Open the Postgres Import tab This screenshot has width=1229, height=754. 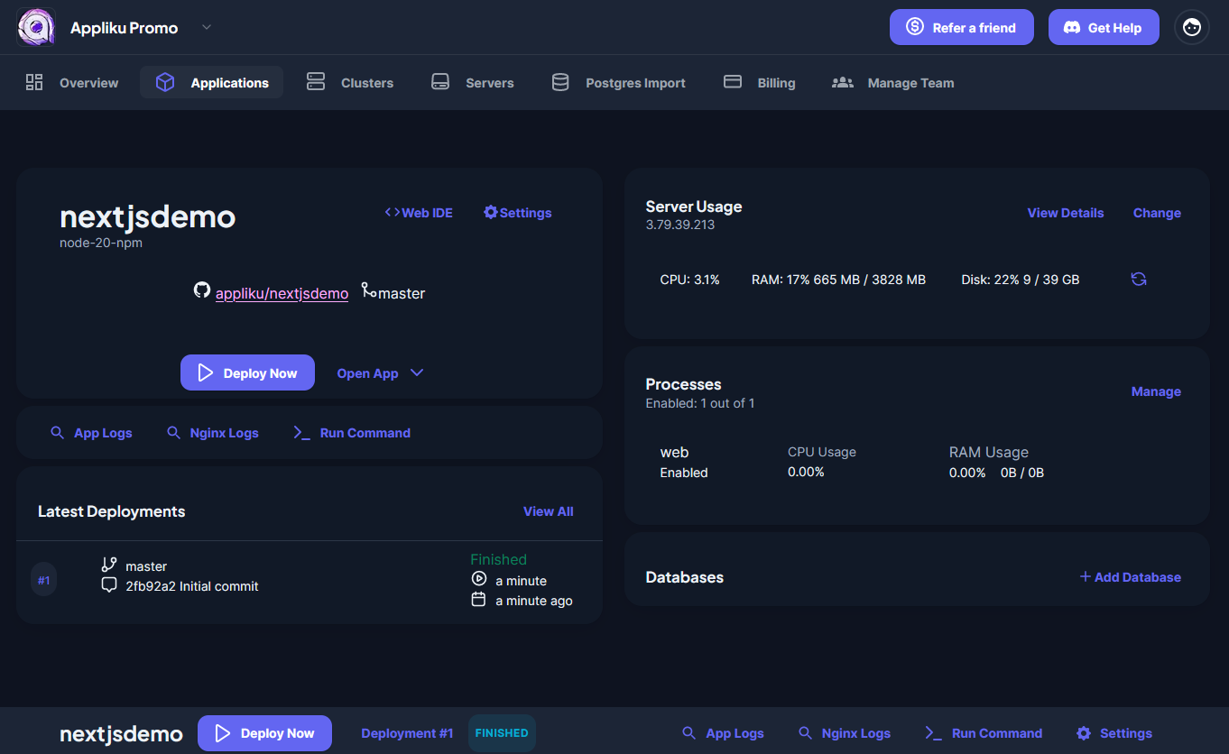(x=619, y=83)
